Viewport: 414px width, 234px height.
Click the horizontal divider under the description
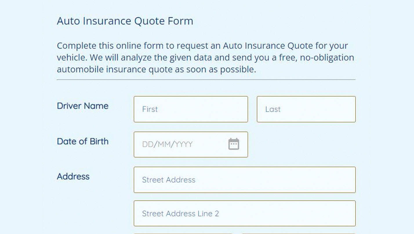click(x=206, y=80)
